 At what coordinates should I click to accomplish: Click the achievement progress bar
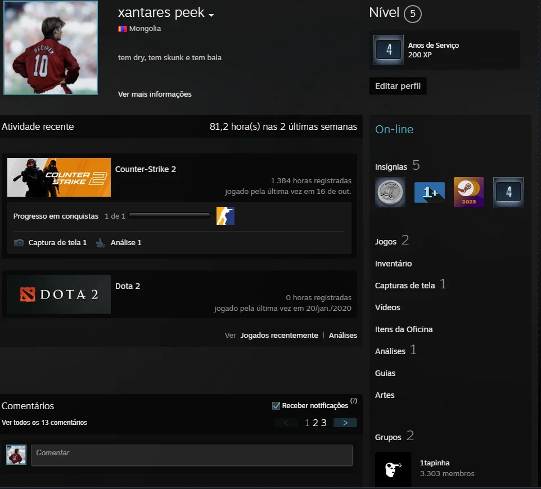tap(169, 216)
